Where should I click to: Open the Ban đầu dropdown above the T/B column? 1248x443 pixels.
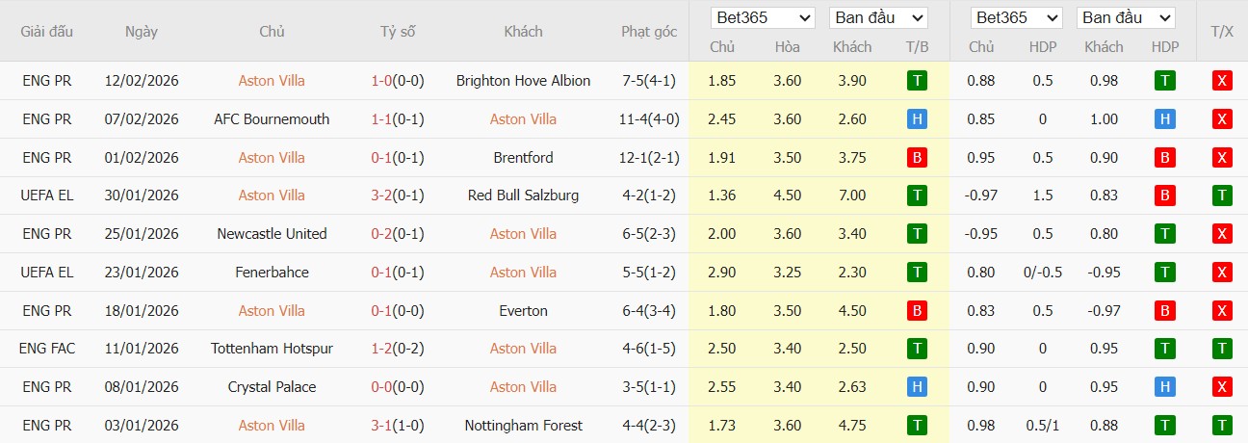[x=878, y=17]
